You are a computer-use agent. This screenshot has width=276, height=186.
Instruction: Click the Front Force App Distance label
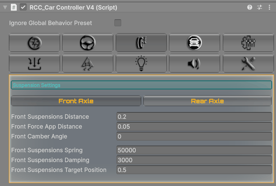(47, 127)
